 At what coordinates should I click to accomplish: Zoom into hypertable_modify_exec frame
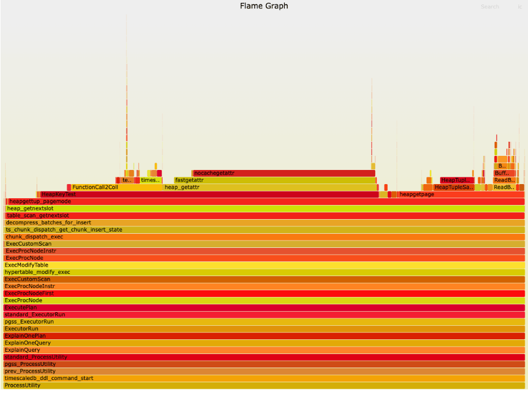pyautogui.click(x=264, y=272)
